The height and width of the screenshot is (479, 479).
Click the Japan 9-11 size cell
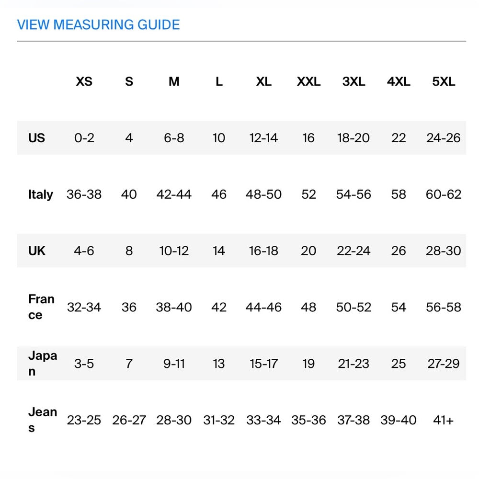point(174,364)
